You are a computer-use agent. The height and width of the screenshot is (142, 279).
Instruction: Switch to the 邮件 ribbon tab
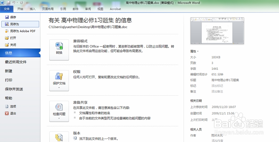pyautogui.click(x=76, y=9)
